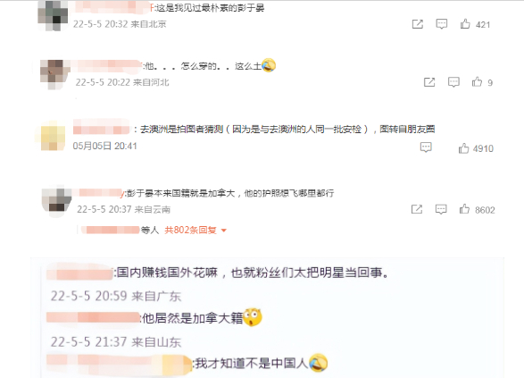Click the dropdown arrow after 共802条回复
The height and width of the screenshot is (378, 524).
click(224, 231)
